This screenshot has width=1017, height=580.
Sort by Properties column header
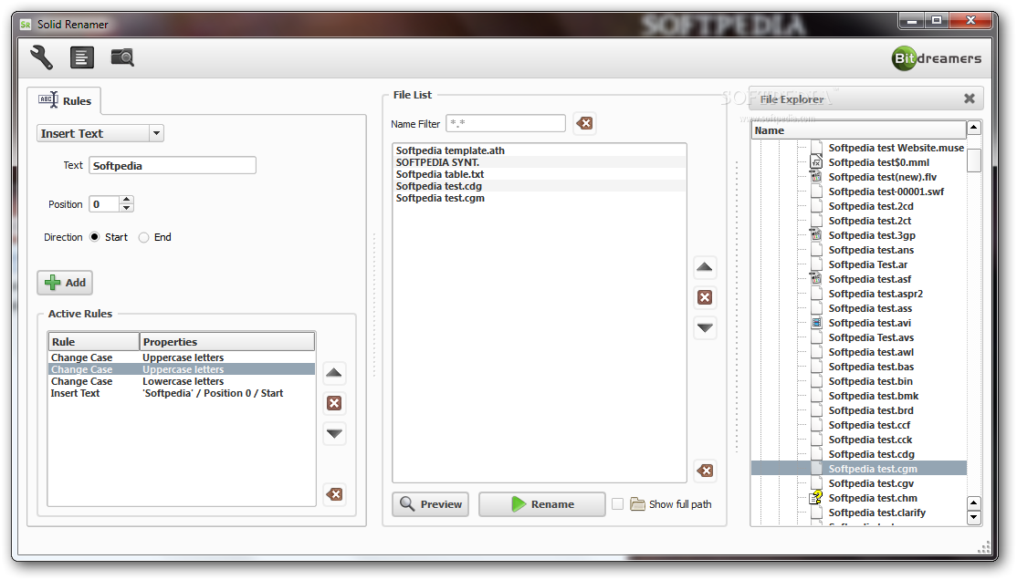tap(227, 341)
